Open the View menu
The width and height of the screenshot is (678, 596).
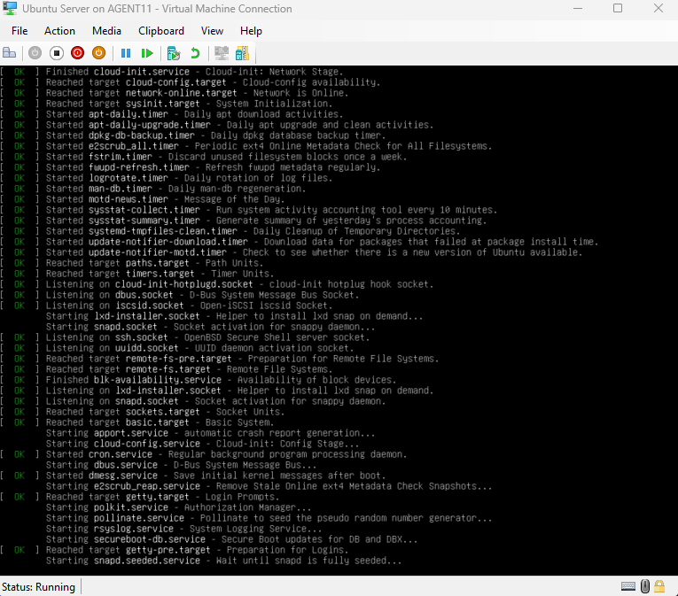tap(212, 31)
